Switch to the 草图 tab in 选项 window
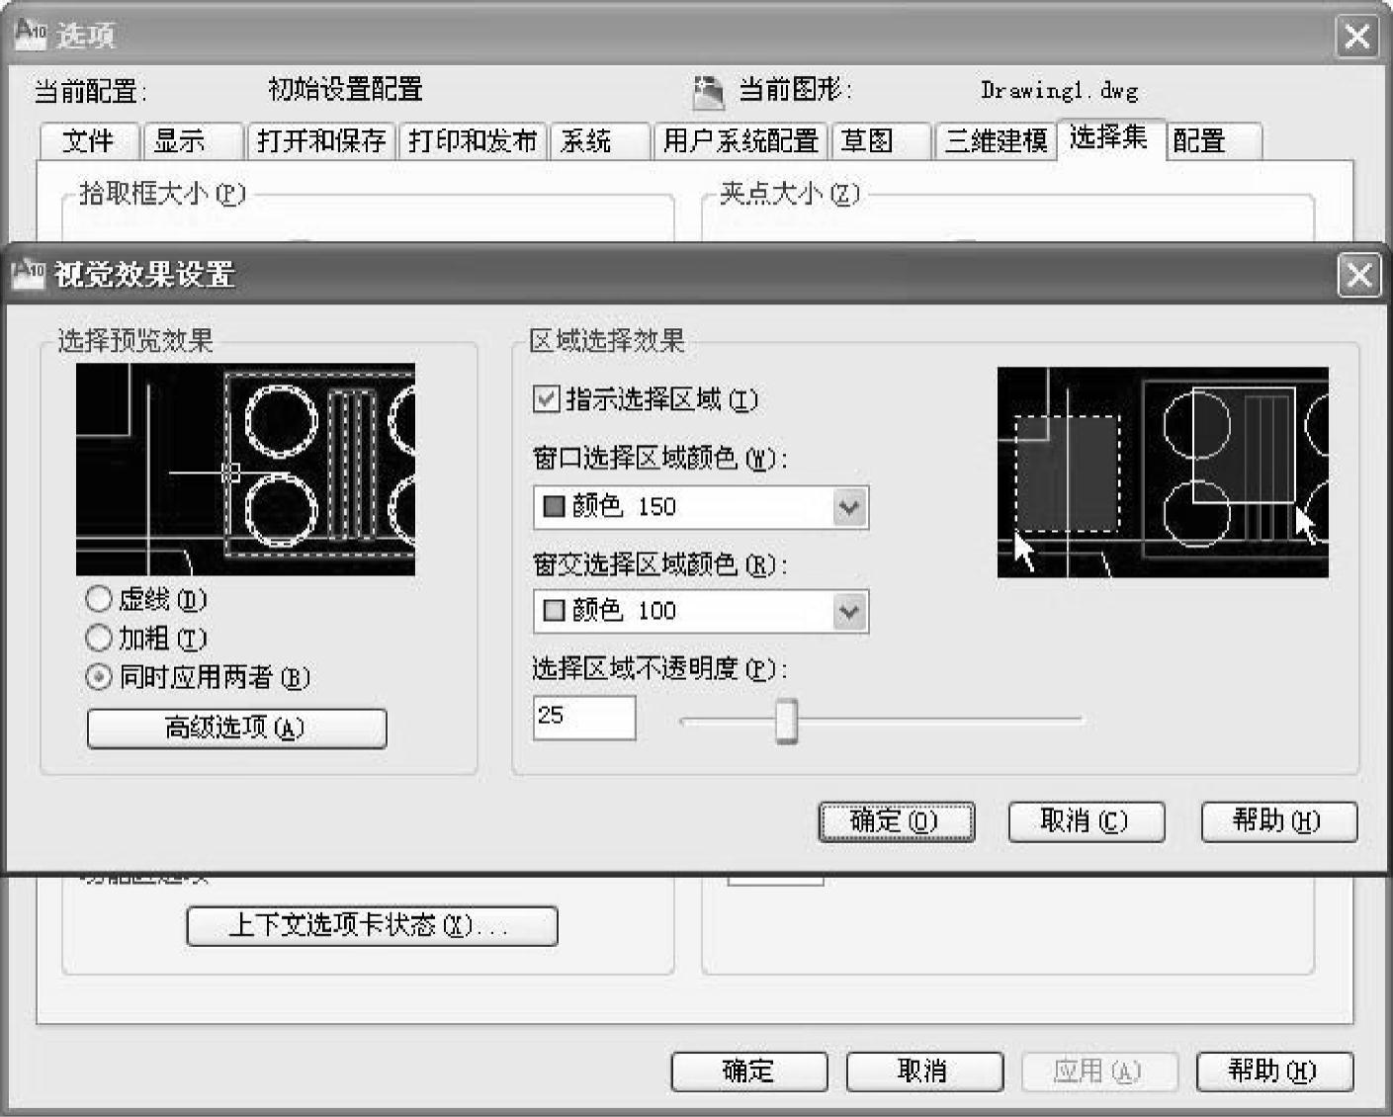 pos(880,141)
